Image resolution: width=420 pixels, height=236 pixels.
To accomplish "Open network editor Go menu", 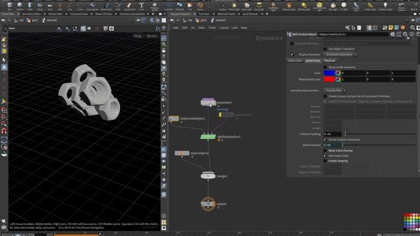I will pos(193,28).
